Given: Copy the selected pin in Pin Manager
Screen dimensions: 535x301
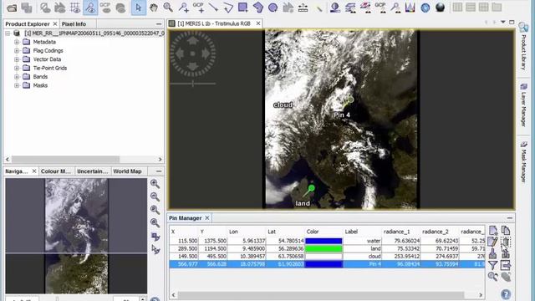Looking at the screenshot, I should point(506,231).
